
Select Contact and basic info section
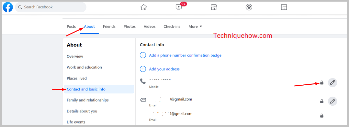click(99, 89)
